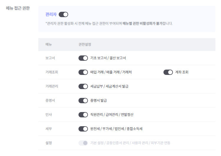Click the 세무 menu row label
Viewport: 221px width, 156px height.
tap(49, 129)
